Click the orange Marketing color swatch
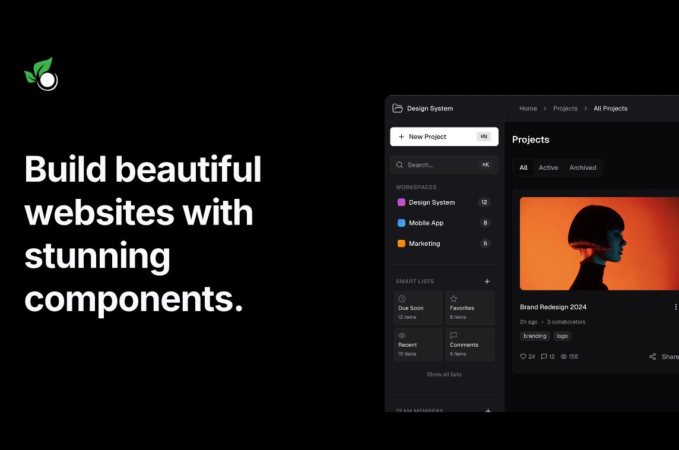 (x=401, y=243)
